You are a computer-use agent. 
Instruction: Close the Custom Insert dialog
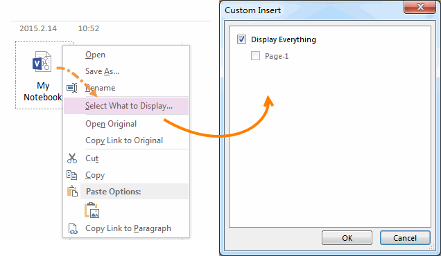point(420,7)
